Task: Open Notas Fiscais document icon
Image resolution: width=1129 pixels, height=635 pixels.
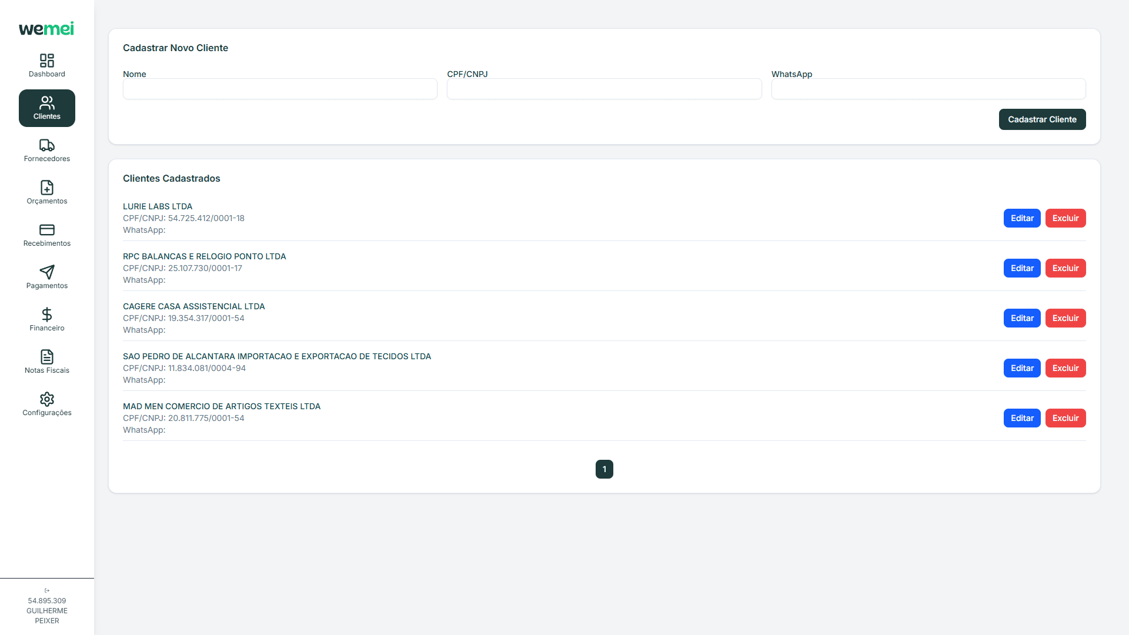Action: pyautogui.click(x=47, y=357)
